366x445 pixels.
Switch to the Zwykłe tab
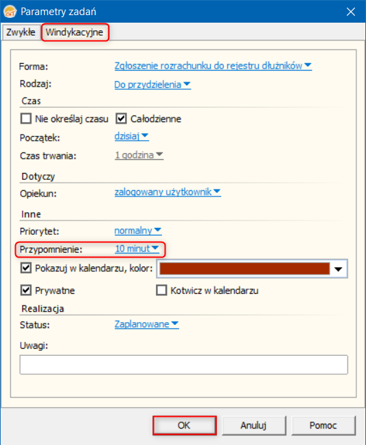coord(21,32)
